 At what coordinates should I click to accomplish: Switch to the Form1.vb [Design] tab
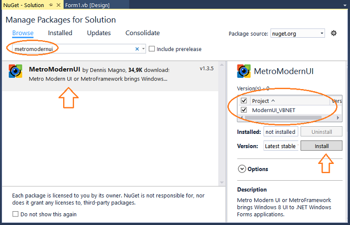(x=87, y=5)
